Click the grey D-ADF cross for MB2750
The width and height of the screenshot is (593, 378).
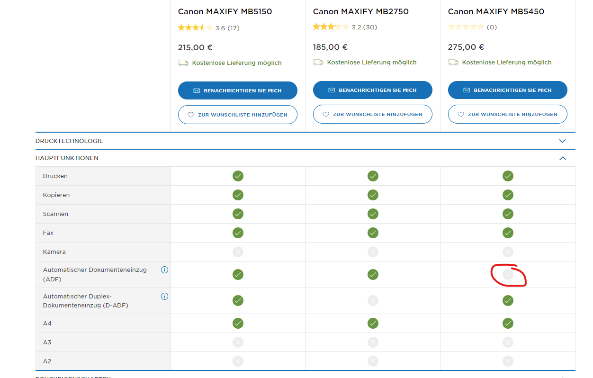(x=373, y=301)
